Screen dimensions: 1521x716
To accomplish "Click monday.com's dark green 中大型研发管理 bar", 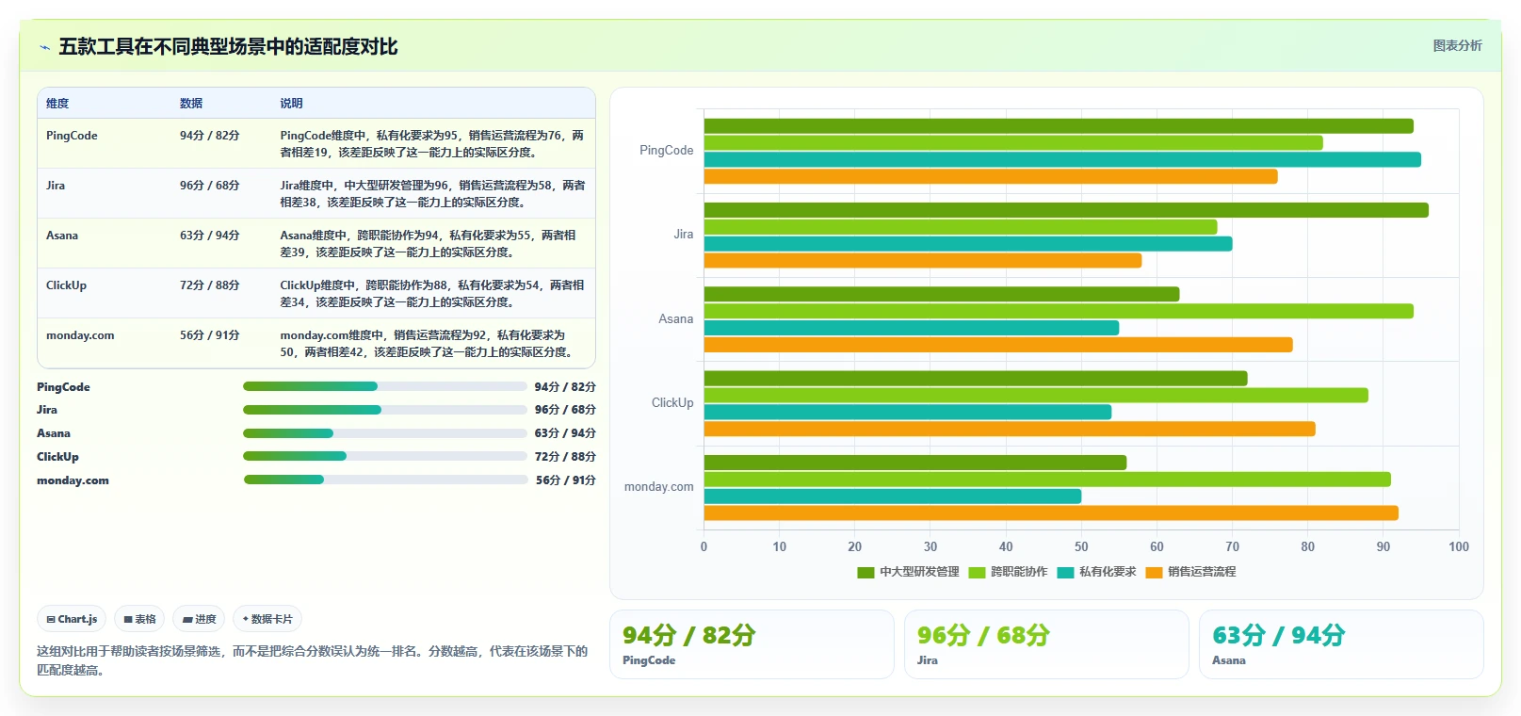I will 915,463.
